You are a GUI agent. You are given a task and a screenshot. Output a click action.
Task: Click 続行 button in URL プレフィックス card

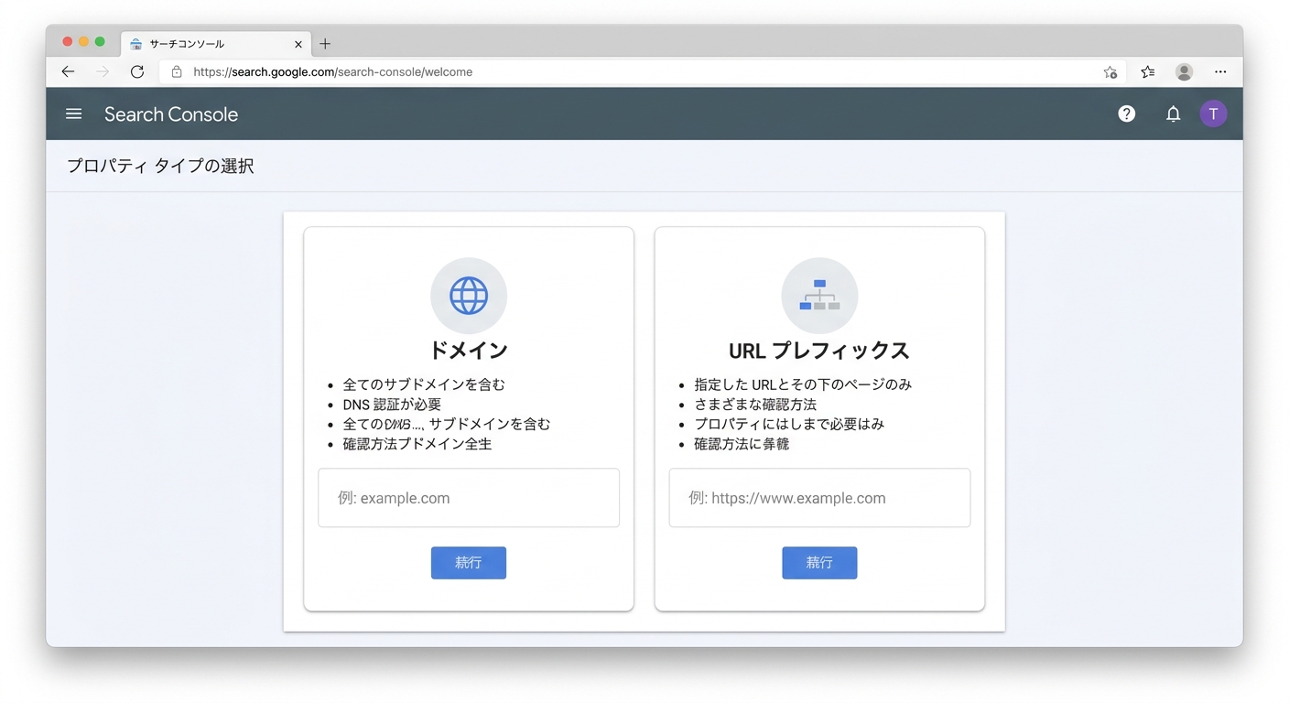click(819, 563)
